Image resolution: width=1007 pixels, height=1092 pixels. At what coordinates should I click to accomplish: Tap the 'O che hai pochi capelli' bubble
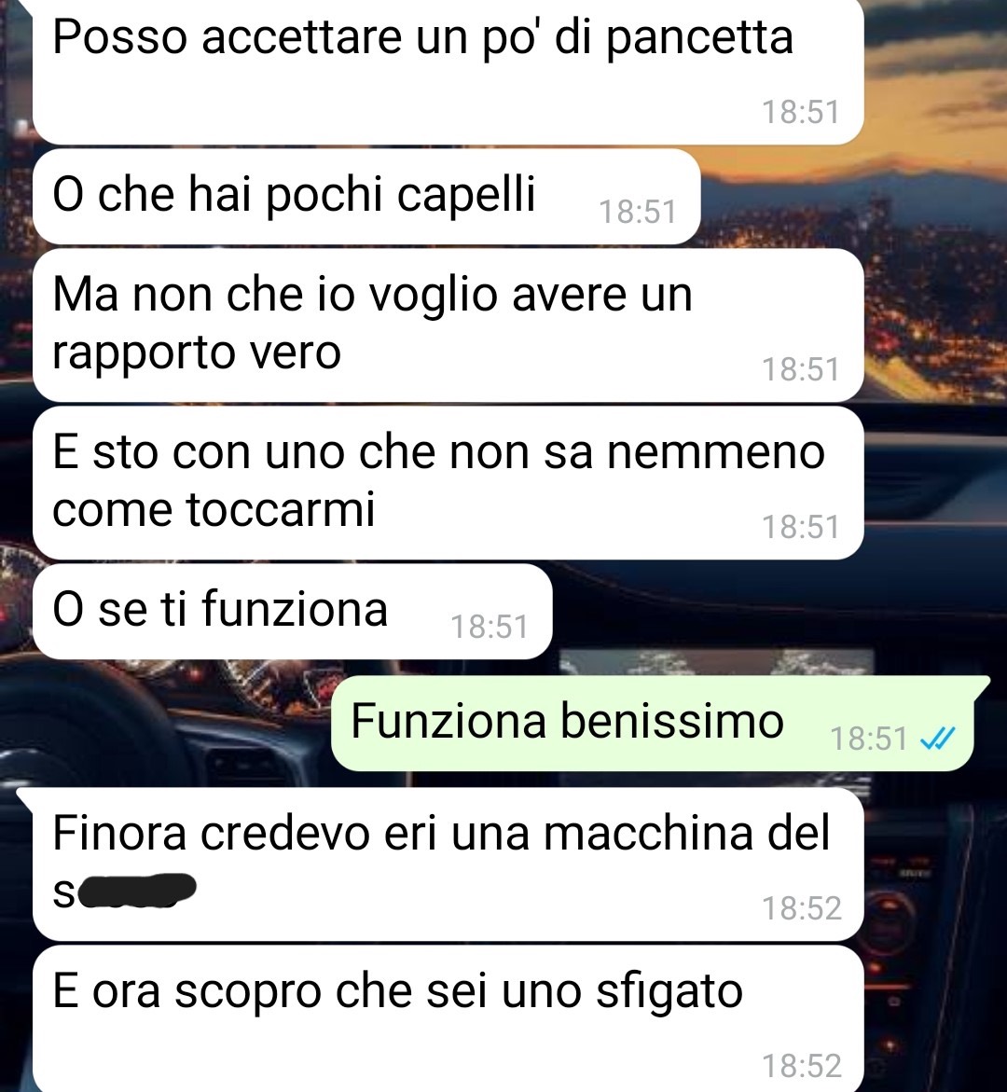(366, 197)
